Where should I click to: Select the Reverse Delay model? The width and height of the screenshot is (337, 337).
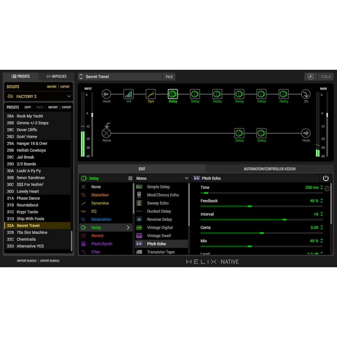[x=159, y=219]
